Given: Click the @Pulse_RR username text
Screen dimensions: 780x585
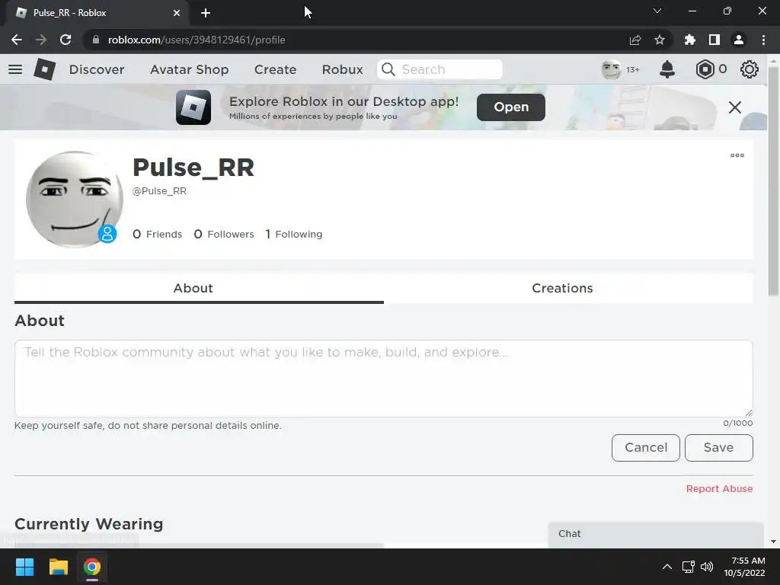Looking at the screenshot, I should point(159,191).
